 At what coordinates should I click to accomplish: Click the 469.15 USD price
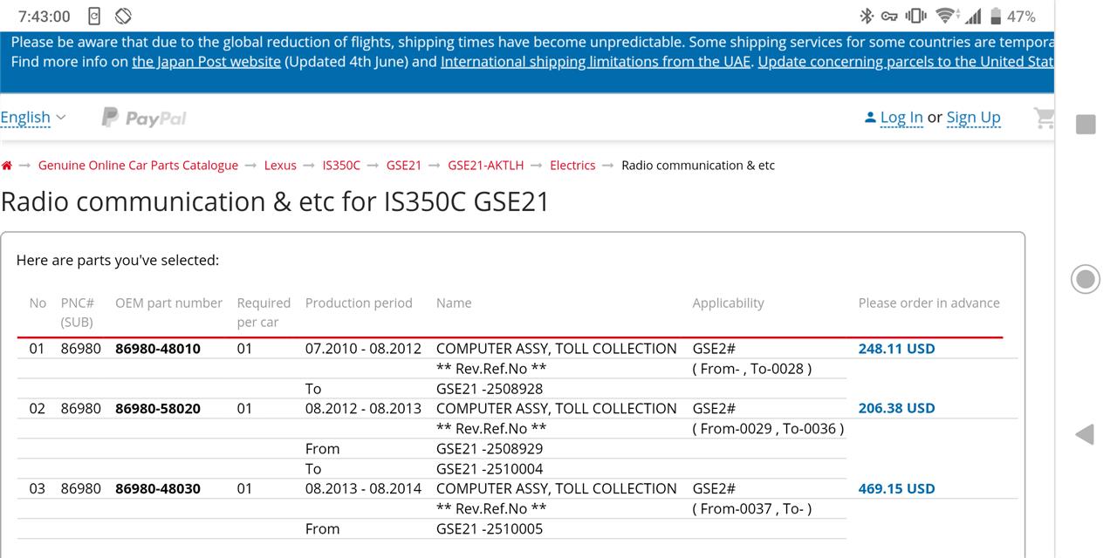point(896,488)
